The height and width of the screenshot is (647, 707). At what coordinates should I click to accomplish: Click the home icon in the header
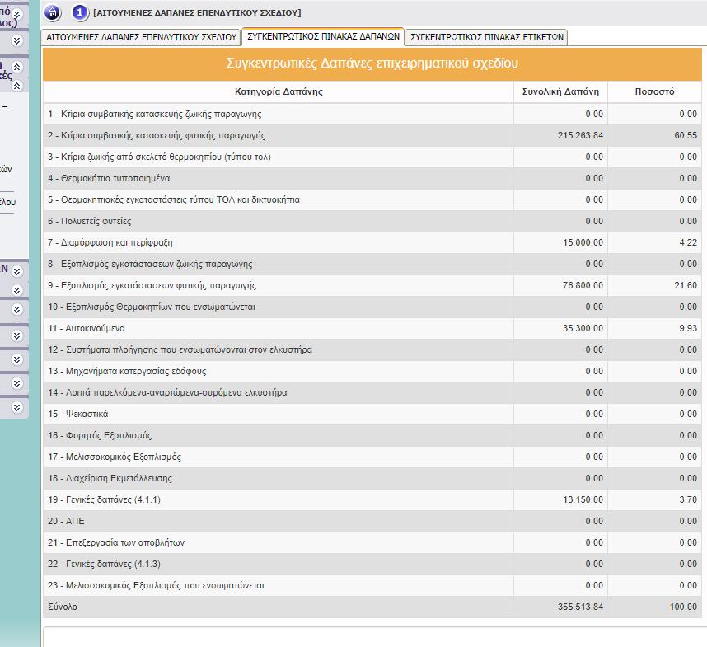pos(53,12)
